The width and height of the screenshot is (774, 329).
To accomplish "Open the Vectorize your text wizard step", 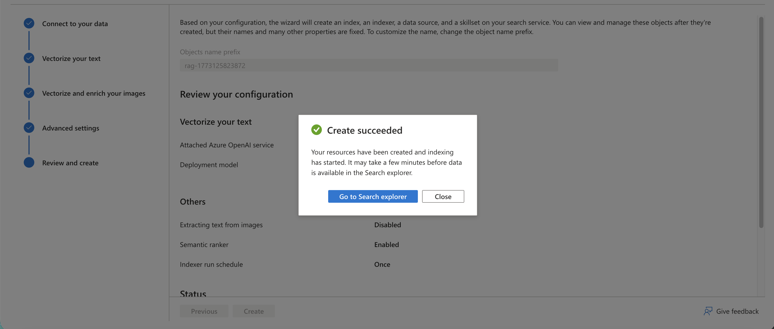I will [71, 59].
